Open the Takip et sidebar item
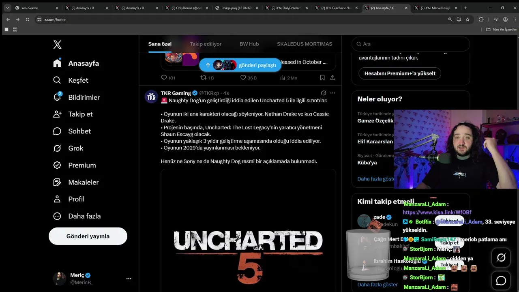The height and width of the screenshot is (292, 519). pyautogui.click(x=73, y=114)
